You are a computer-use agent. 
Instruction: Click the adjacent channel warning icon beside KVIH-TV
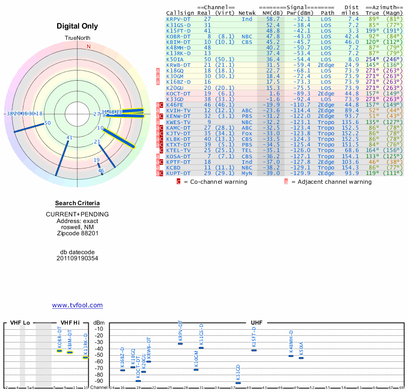coord(158,110)
